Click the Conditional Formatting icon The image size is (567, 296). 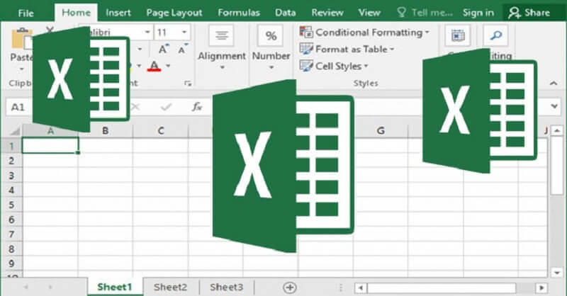306,33
